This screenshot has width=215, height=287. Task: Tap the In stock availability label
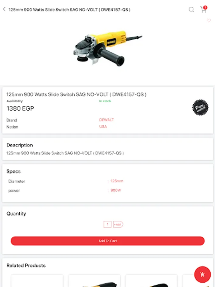tap(105, 101)
